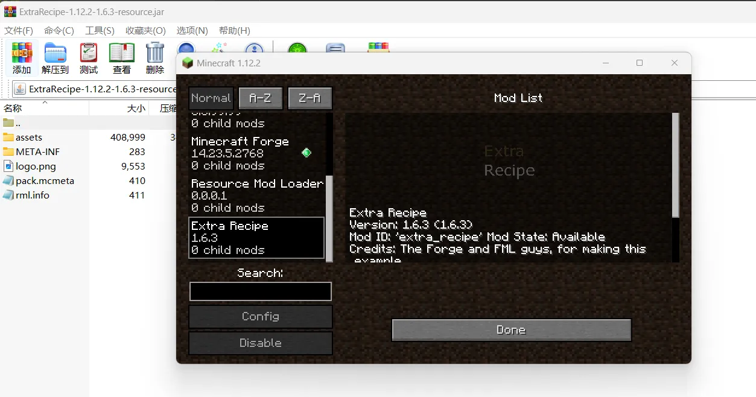Click the mod info panel scrollbar thumb

676,165
